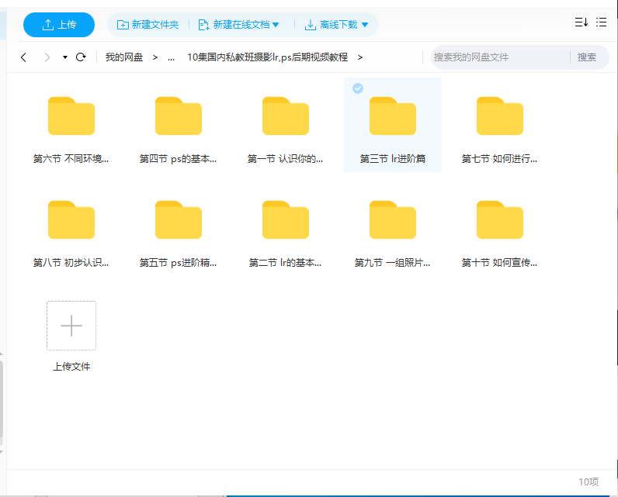The height and width of the screenshot is (497, 618).
Task: Go forward with the right arrow
Action: [x=47, y=57]
